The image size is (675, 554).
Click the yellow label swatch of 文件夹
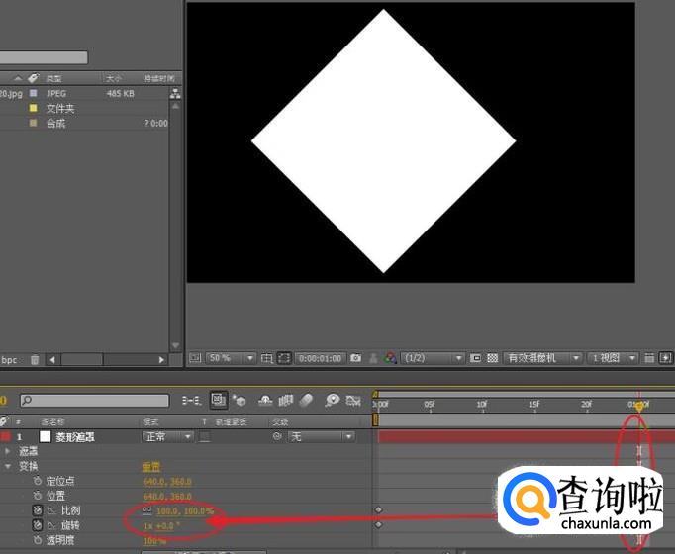[34, 108]
